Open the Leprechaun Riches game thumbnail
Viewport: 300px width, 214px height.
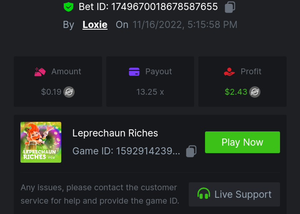pos(41,142)
